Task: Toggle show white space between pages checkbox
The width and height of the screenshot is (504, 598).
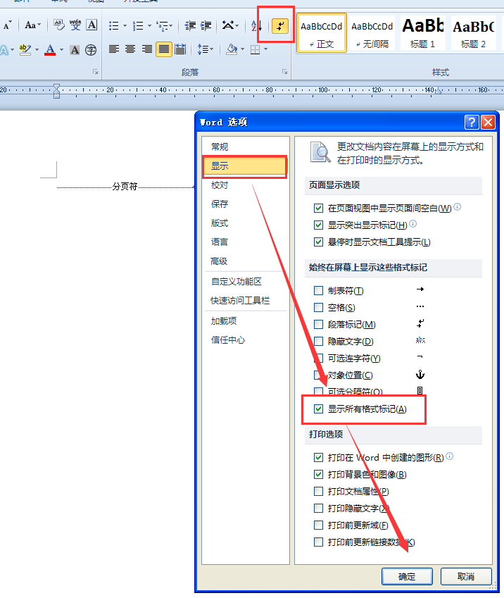Action: [x=318, y=208]
